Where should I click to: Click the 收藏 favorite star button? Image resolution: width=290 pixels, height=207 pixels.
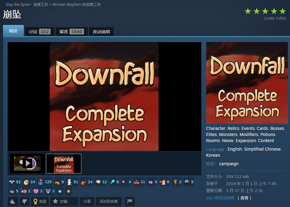64,202
